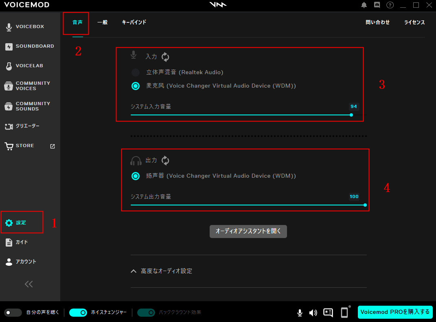The image size is (436, 322).
Task: Select 扬声器 Voice Changer Virtual output
Action: click(x=214, y=176)
